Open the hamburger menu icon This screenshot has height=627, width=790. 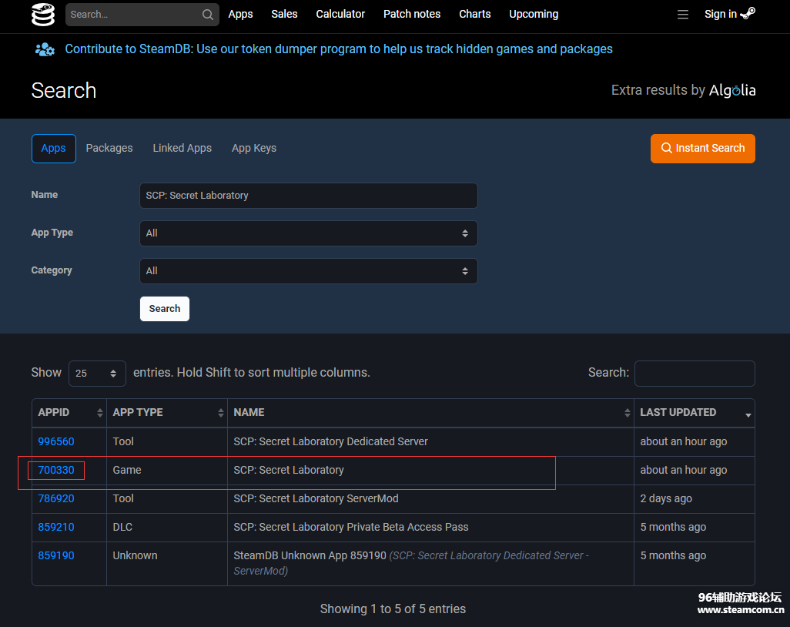682,15
